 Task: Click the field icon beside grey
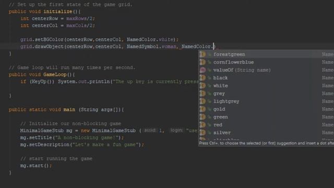pyautogui.click(x=202, y=93)
